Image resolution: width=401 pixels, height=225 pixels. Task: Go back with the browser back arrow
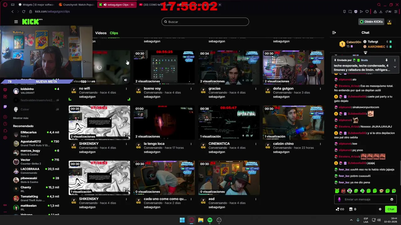point(13,12)
